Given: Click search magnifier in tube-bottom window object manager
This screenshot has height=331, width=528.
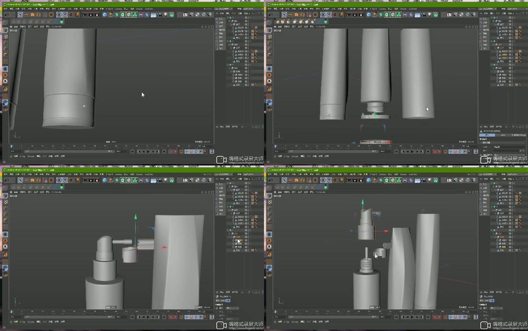Looking at the screenshot, I should coord(252,14).
